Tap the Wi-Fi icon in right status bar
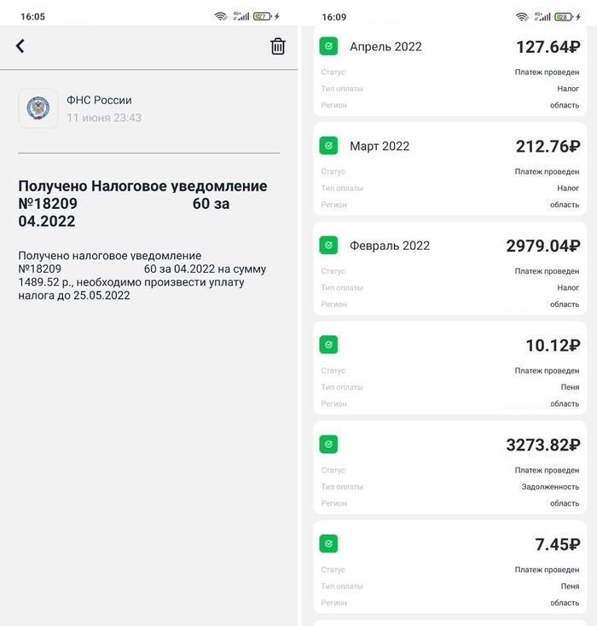597x626 pixels. [x=521, y=16]
